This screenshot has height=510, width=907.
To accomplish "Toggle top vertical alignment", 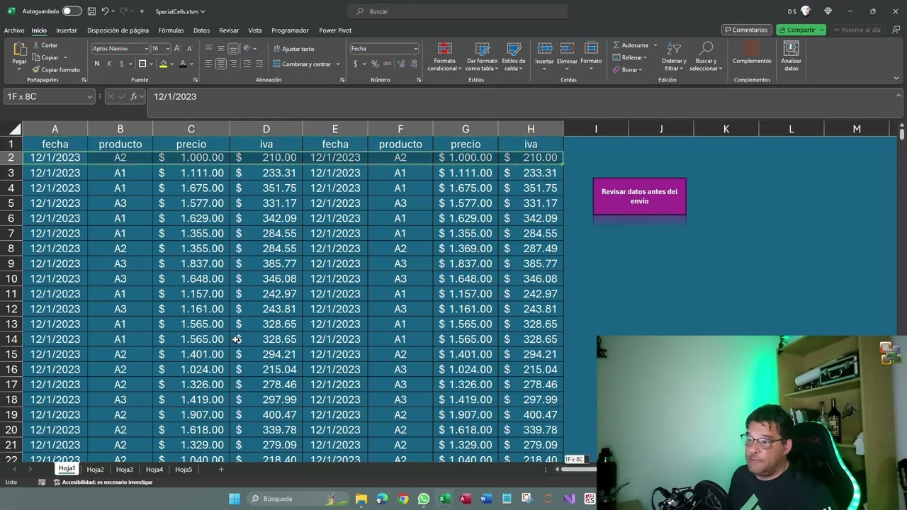I will 208,48.
